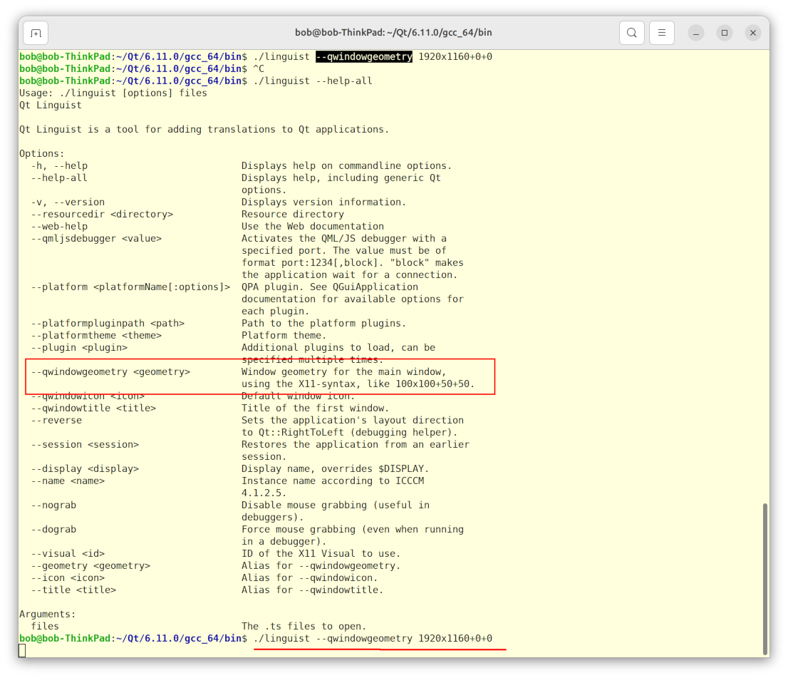This screenshot has width=788, height=678.
Task: Click the '--name <name>' option
Action: point(68,481)
